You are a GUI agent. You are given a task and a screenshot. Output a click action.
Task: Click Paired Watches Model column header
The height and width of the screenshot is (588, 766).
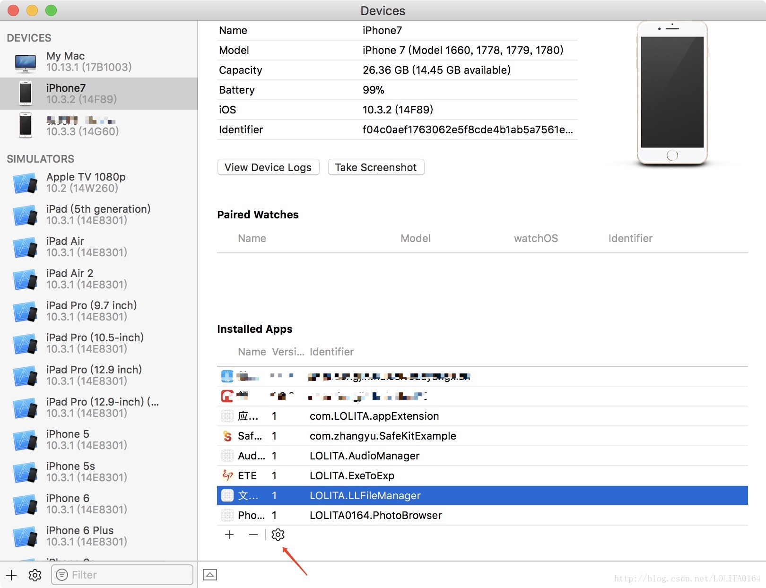click(416, 238)
